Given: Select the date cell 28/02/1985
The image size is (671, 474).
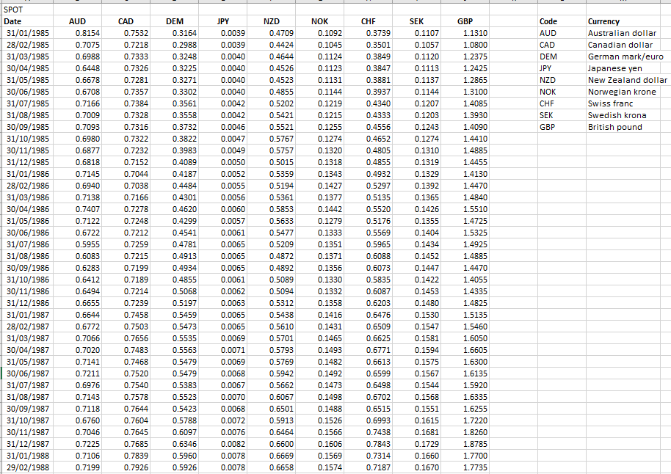Looking at the screenshot, I should click(x=27, y=45).
